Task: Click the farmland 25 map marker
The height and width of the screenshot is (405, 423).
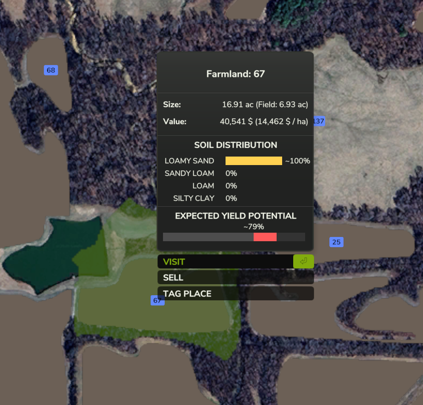Action: (x=336, y=242)
